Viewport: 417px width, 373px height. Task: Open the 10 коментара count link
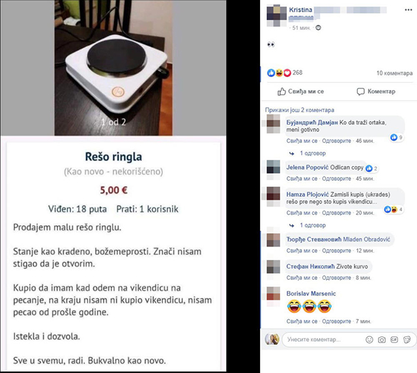point(394,73)
